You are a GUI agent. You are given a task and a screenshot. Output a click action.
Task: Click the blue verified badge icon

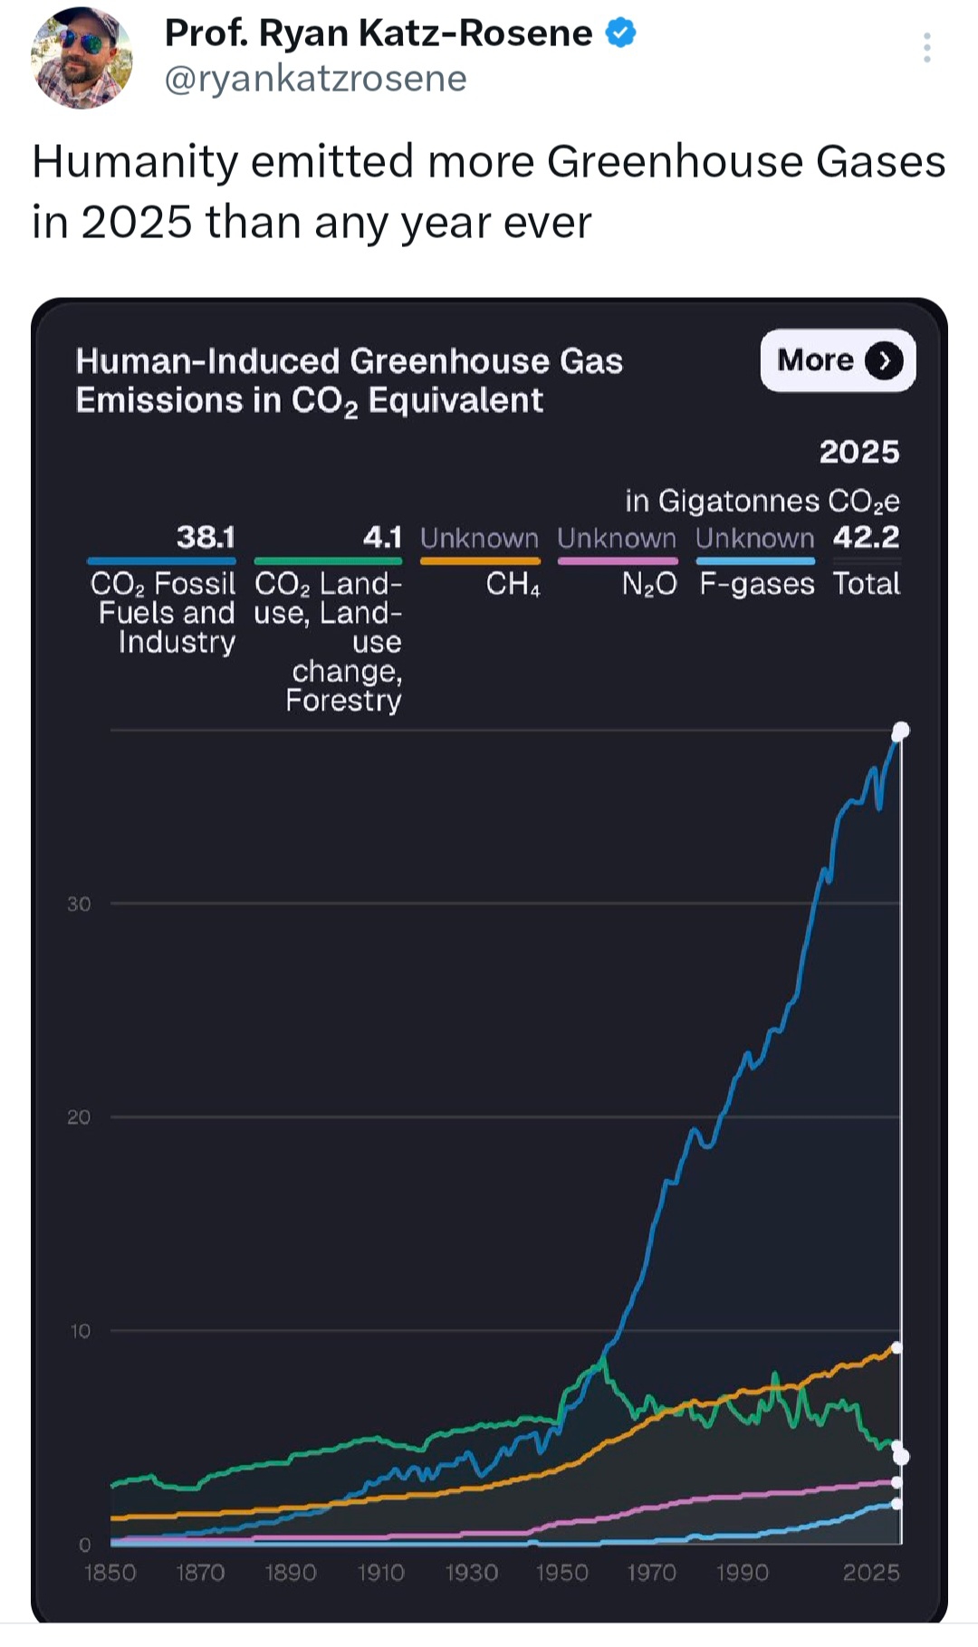pos(621,34)
